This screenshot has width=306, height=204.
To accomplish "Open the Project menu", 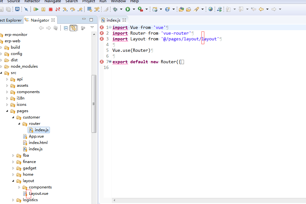I will [x=89, y=1].
